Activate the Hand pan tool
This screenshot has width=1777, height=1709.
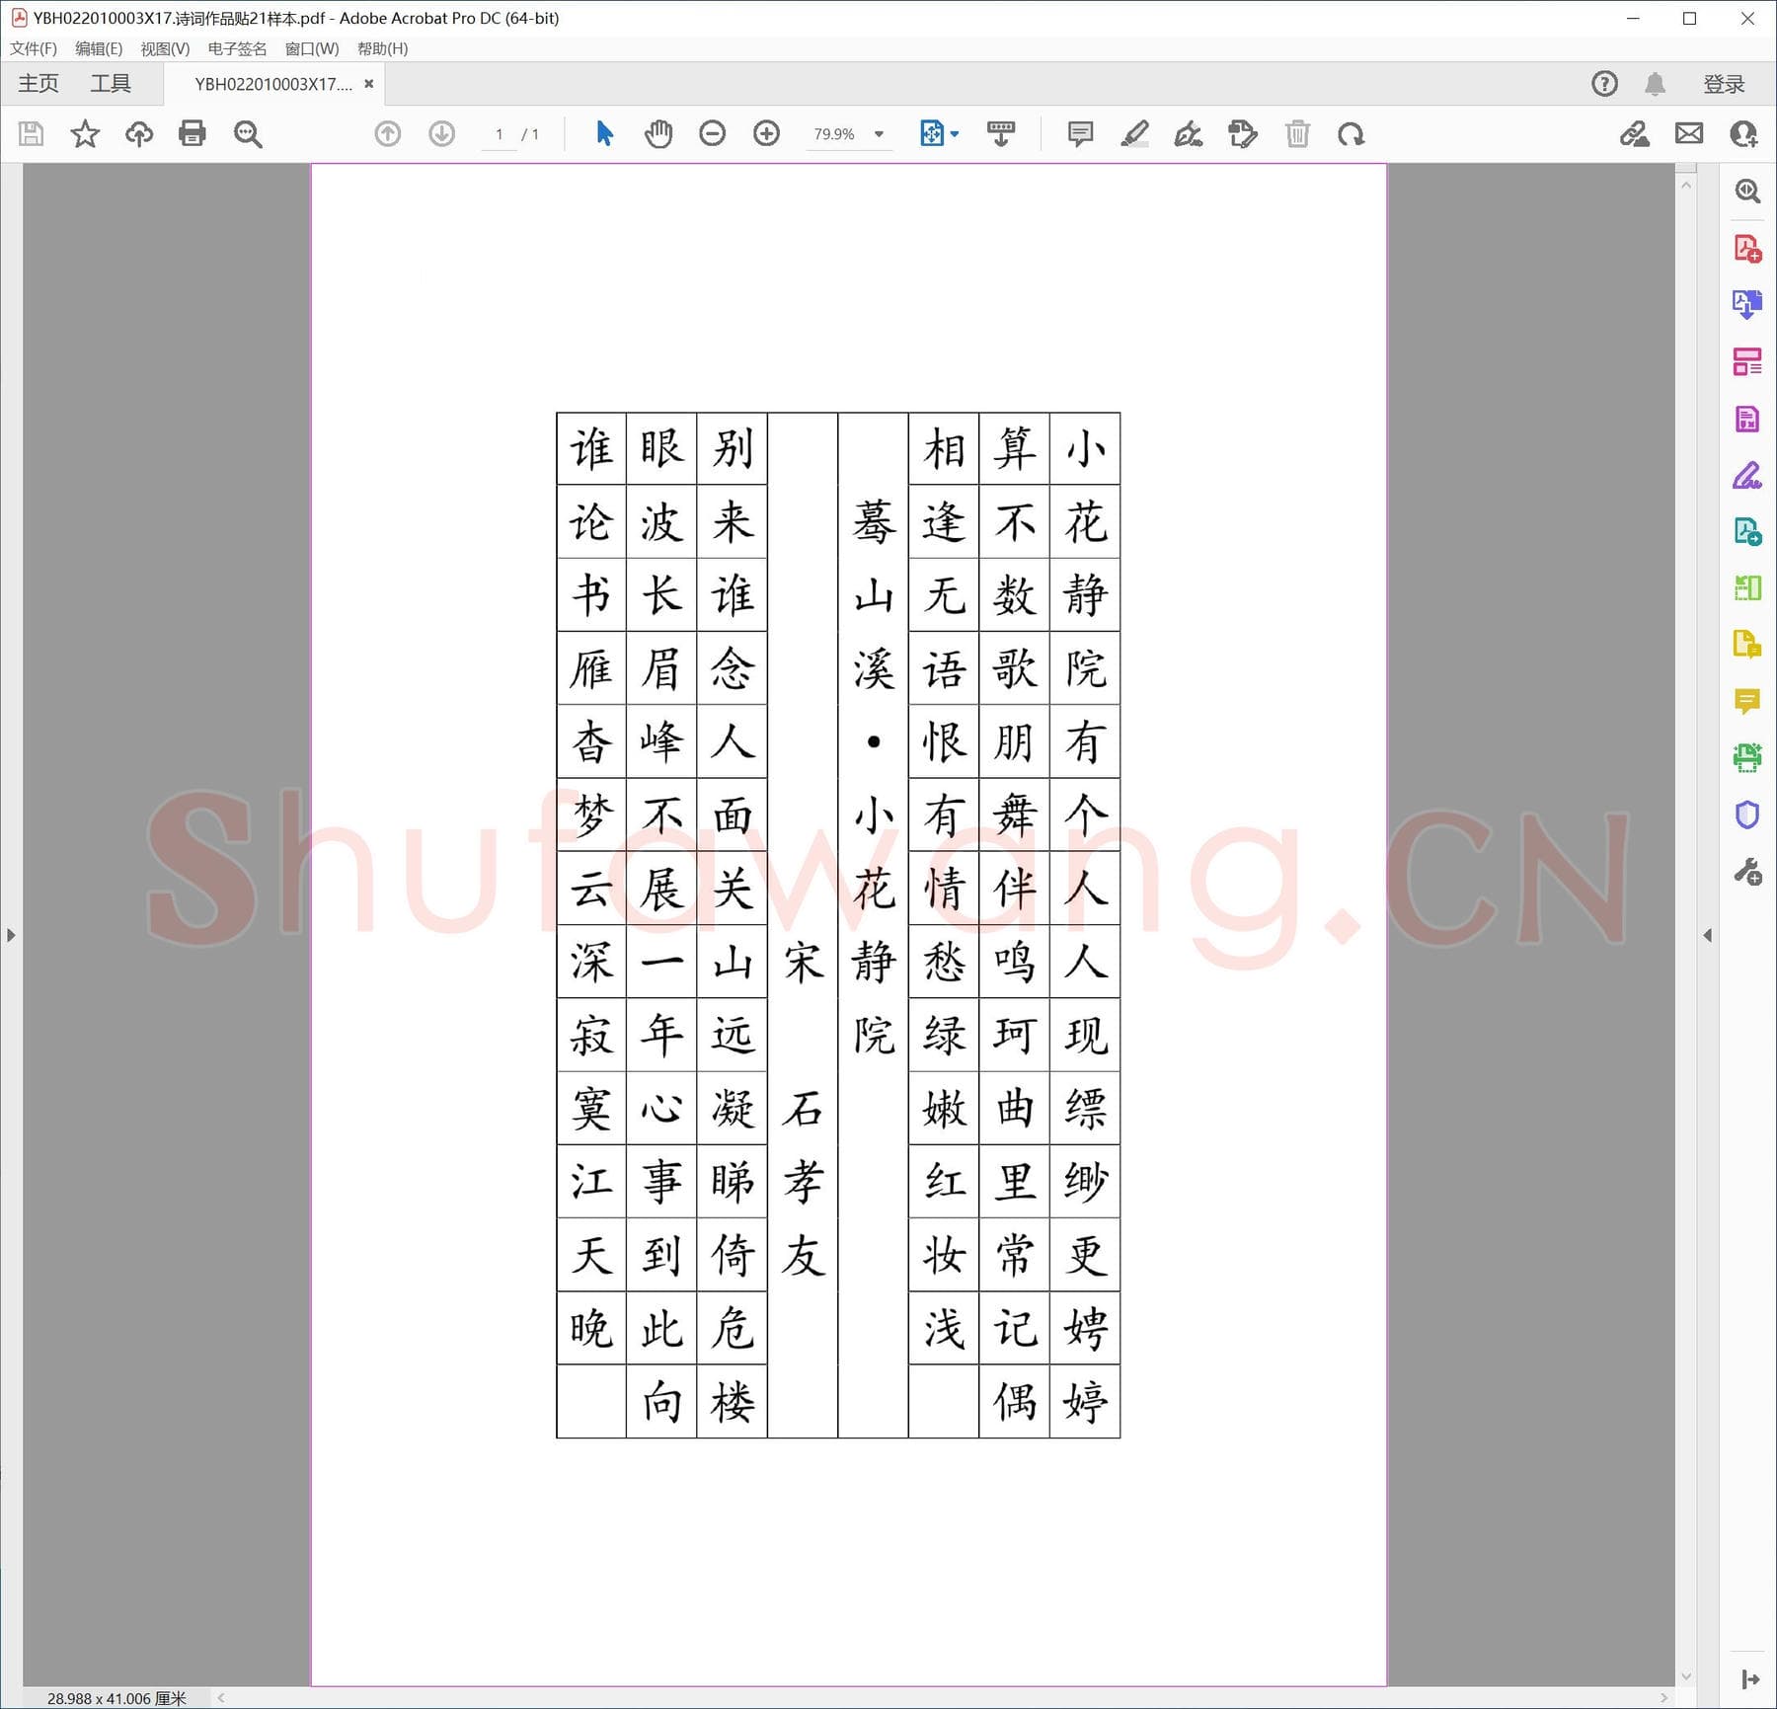658,133
